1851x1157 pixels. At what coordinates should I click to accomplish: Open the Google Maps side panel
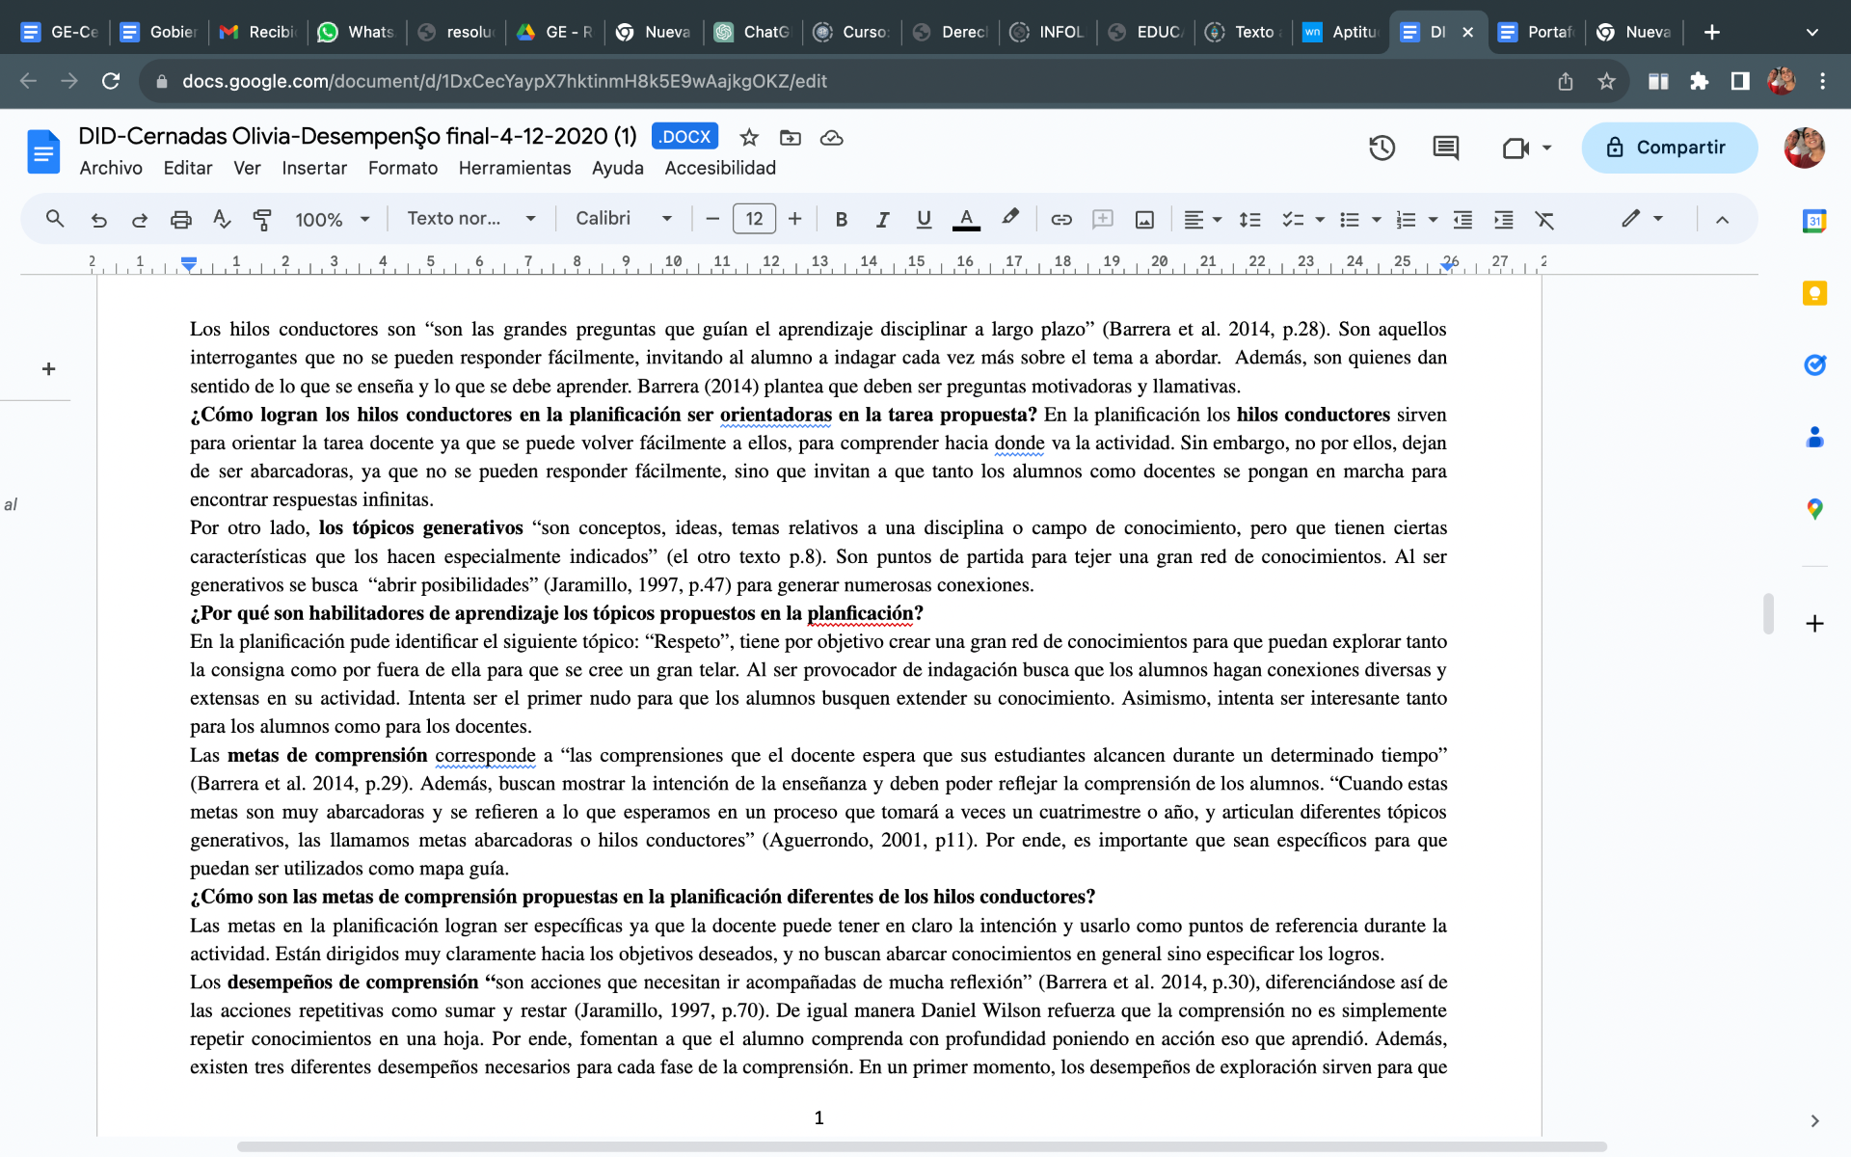point(1814,509)
